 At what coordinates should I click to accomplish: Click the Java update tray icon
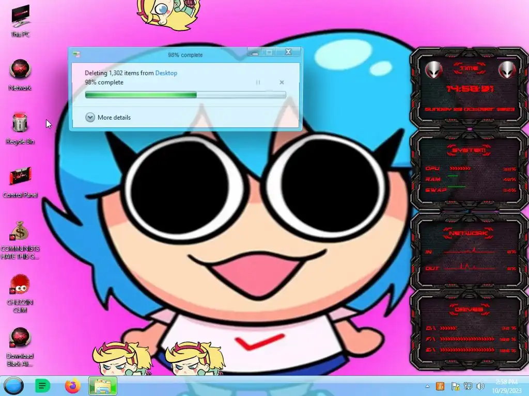coord(440,386)
